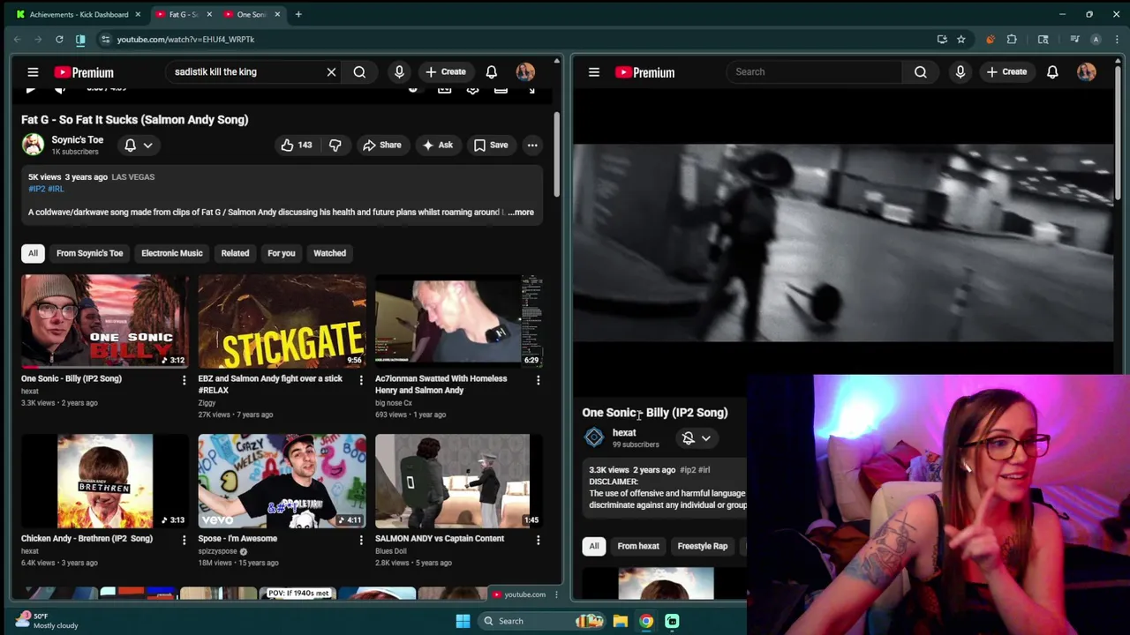Open options for Ac7ionman Swatted video
Viewport: 1130px width, 635px height.
538,380
